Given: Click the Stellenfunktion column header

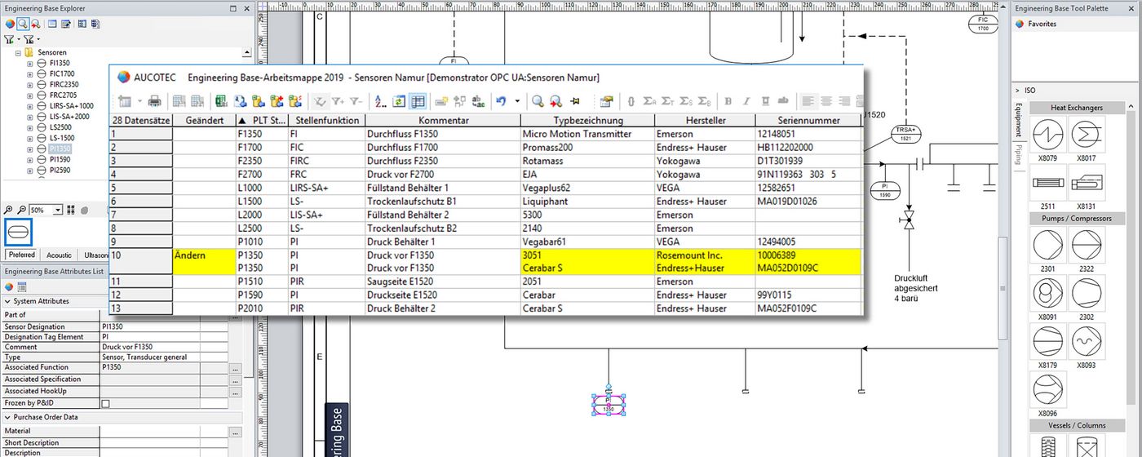Looking at the screenshot, I should click(325, 120).
